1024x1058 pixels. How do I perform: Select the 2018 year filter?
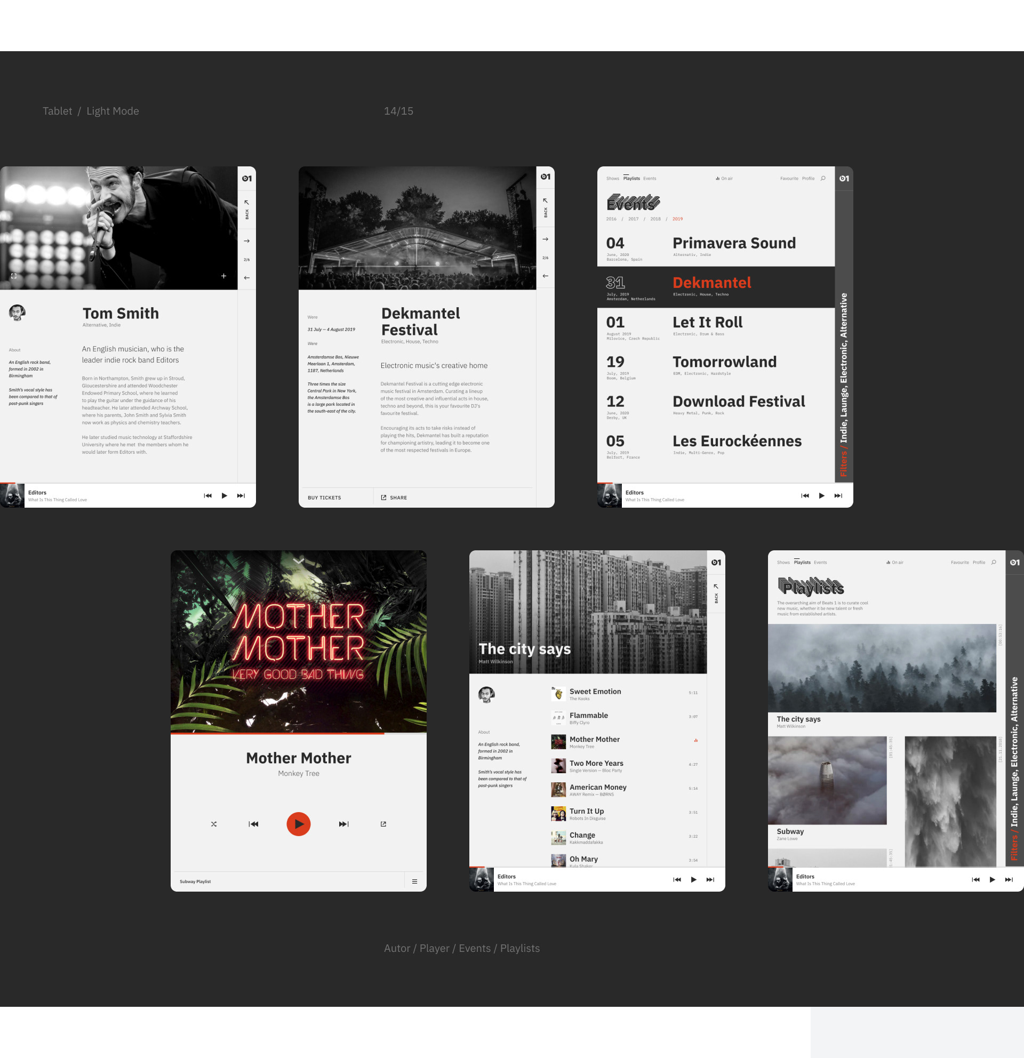point(655,219)
